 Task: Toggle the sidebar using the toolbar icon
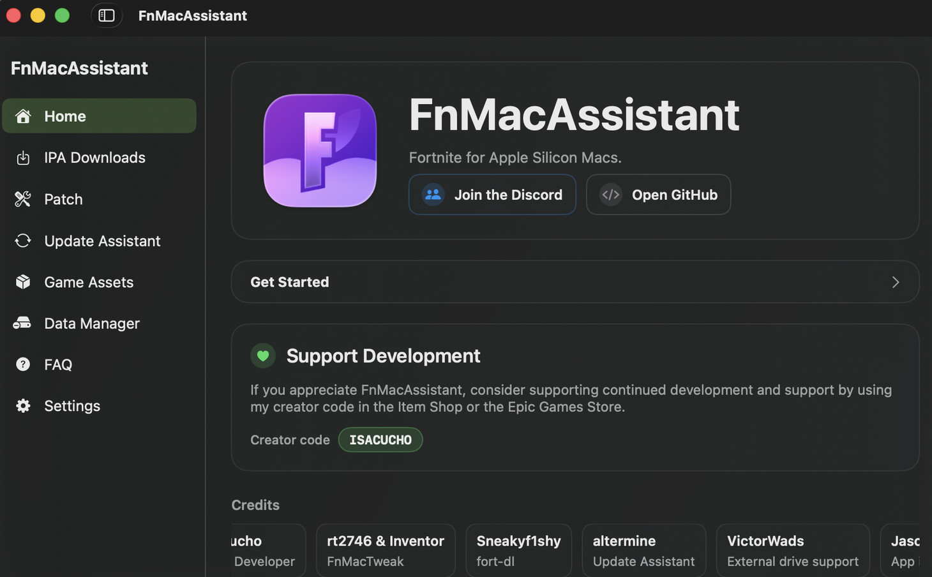tap(107, 15)
